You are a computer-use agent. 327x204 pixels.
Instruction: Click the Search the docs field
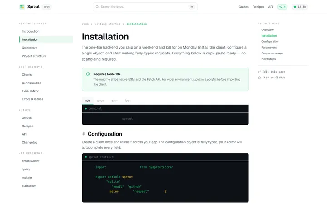[x=145, y=7]
